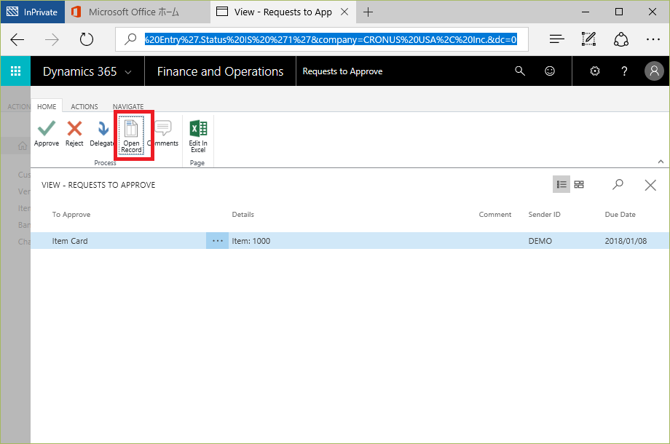The width and height of the screenshot is (670, 444).
Task: Click the Requests to Approve header title
Action: pyautogui.click(x=342, y=71)
